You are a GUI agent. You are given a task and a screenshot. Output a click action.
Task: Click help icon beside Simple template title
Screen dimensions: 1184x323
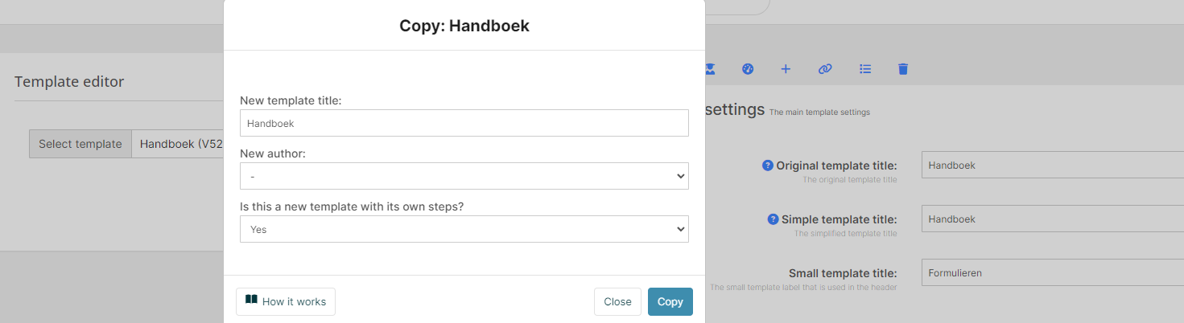point(773,219)
